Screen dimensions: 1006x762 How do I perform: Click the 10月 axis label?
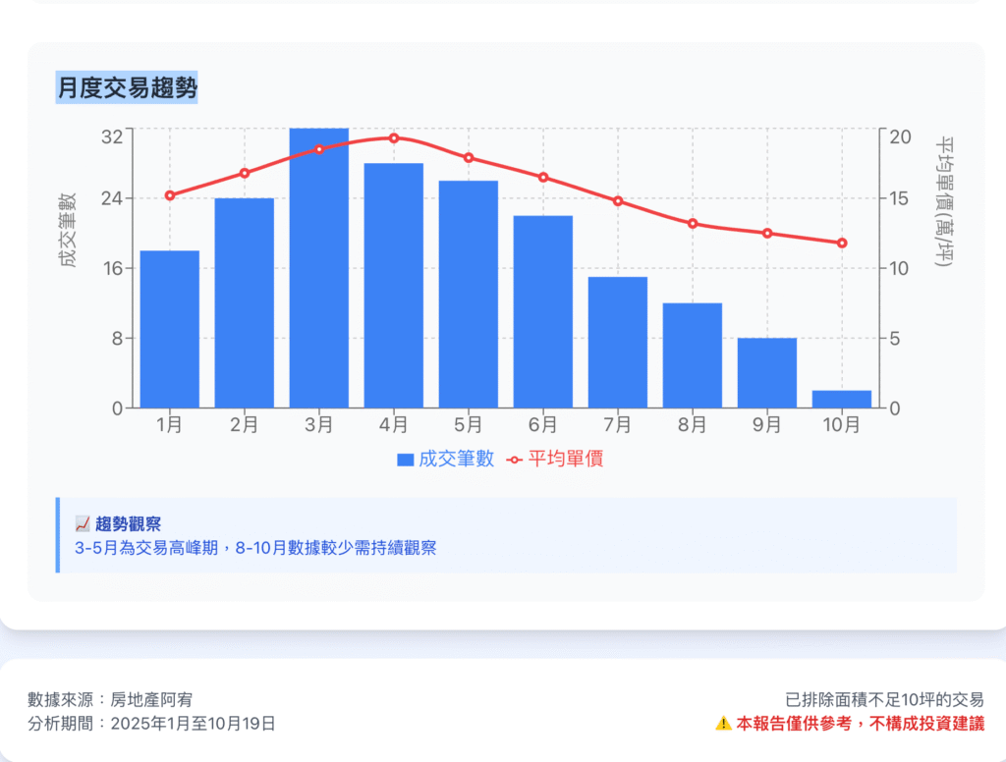coord(842,425)
